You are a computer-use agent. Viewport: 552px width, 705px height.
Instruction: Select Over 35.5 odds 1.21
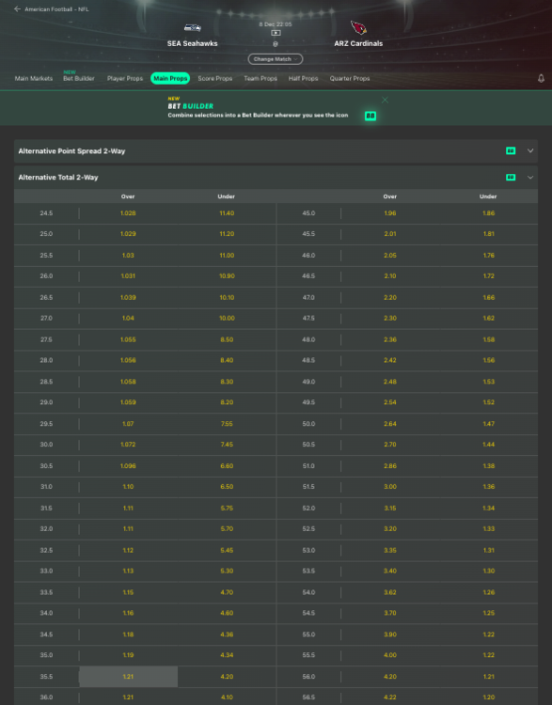[x=128, y=676]
